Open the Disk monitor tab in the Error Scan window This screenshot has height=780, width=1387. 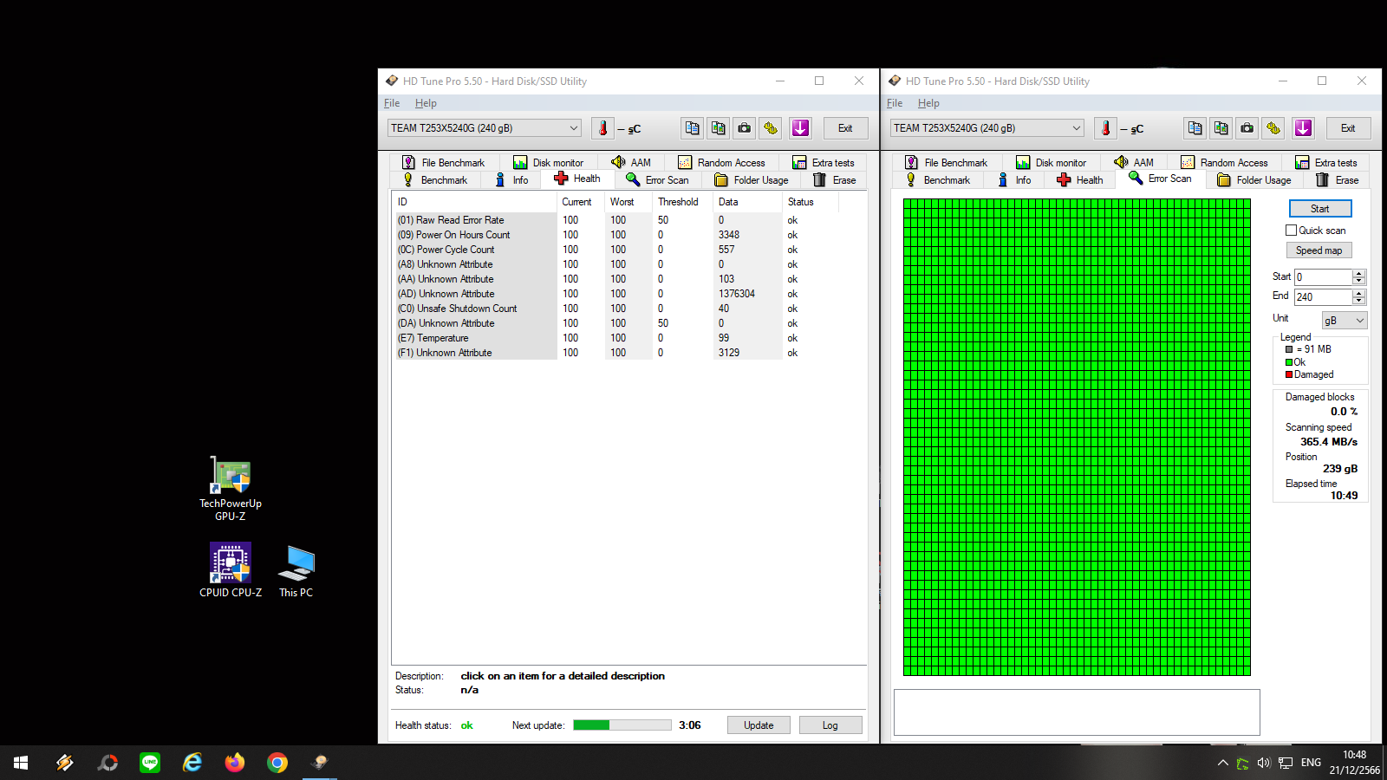(1051, 163)
